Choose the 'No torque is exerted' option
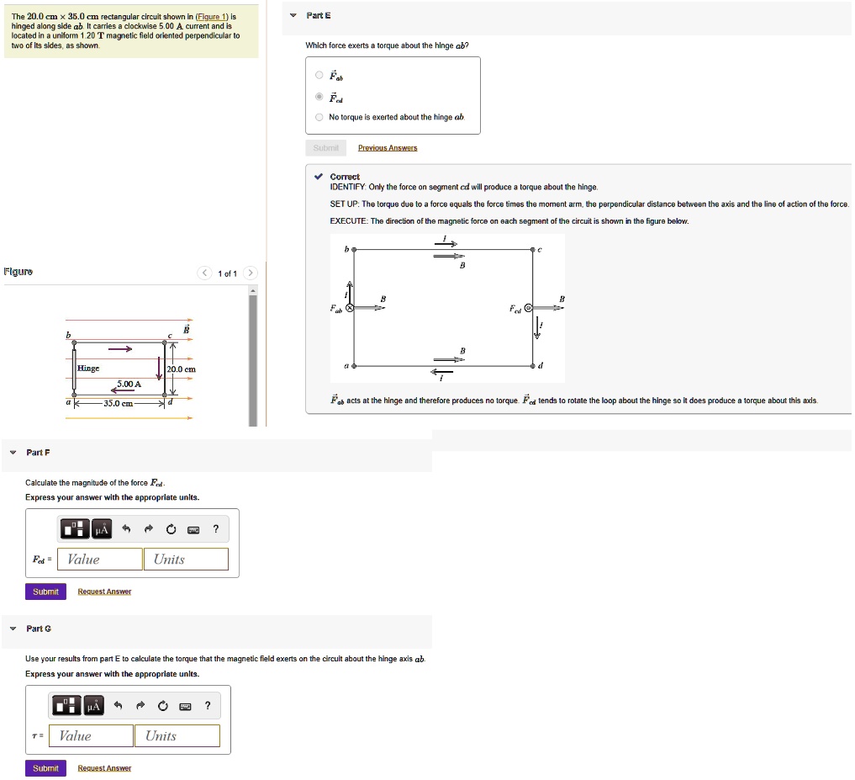The width and height of the screenshot is (855, 780). coord(319,117)
